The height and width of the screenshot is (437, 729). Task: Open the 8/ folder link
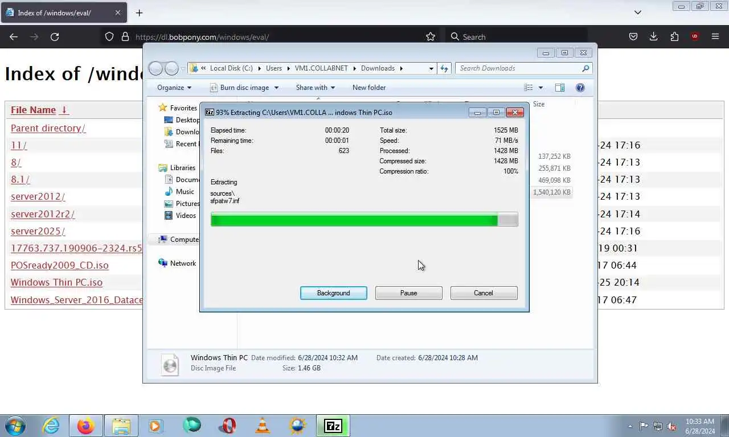click(16, 162)
